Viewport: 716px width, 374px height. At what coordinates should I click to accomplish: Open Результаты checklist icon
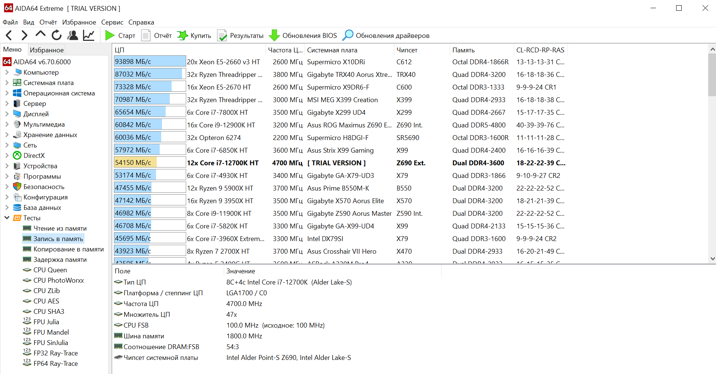[x=222, y=35]
